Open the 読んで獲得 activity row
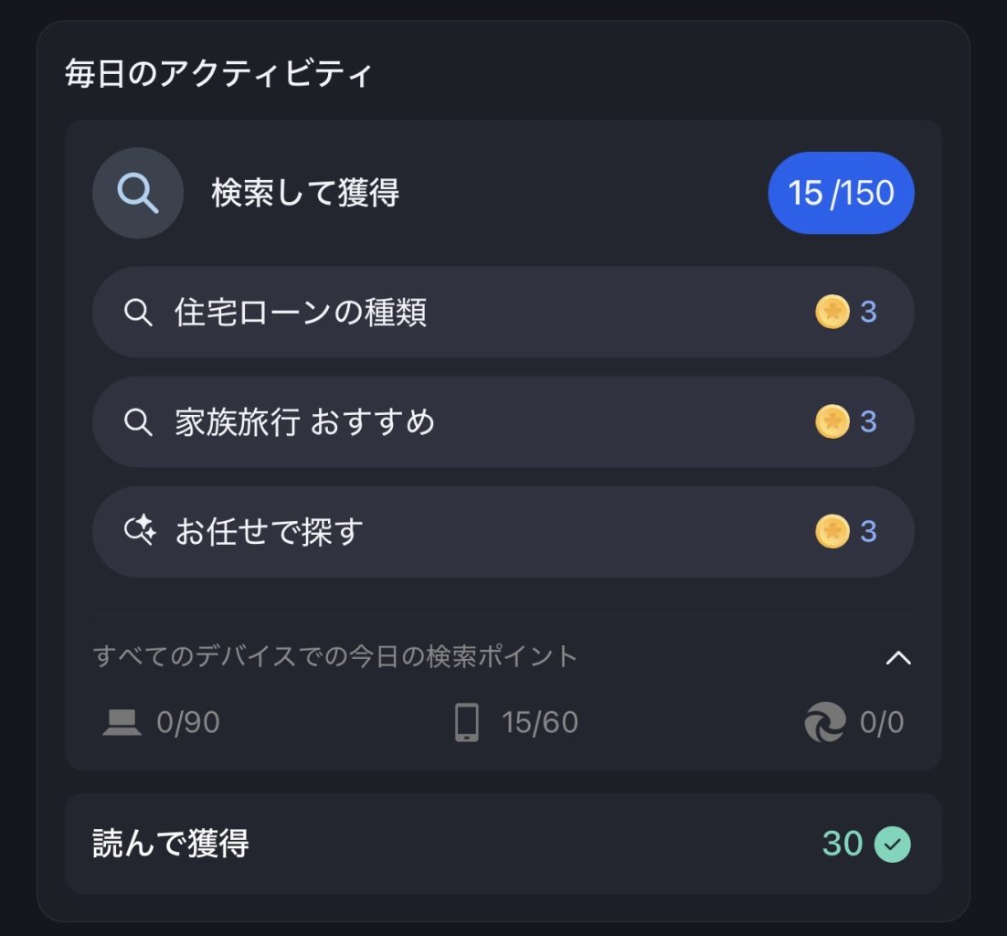Viewport: 1007px width, 936px height. tap(171, 844)
